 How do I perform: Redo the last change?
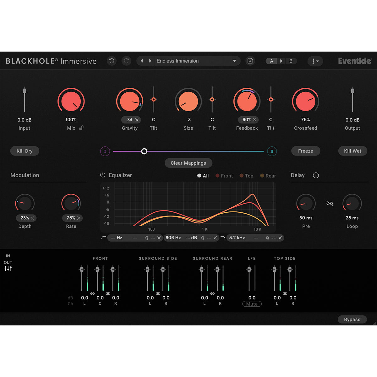[126, 61]
